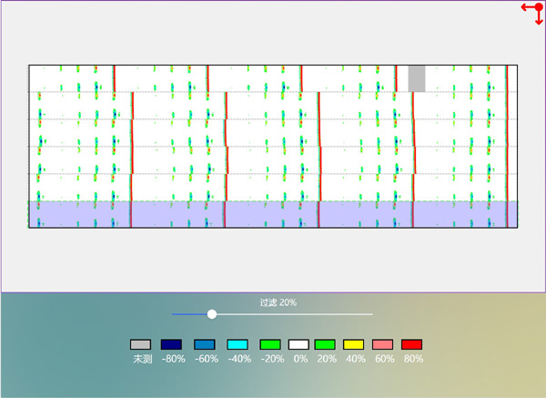Click the purple highlighted bottom row of the map
546x398 pixels.
pyautogui.click(x=273, y=214)
